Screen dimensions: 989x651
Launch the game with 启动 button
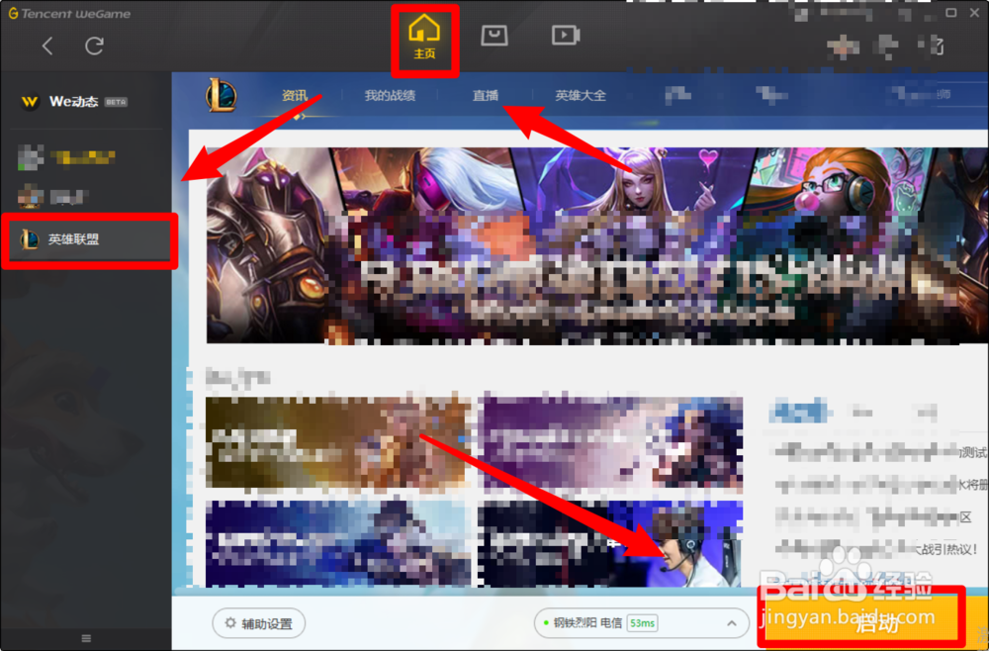[x=876, y=623]
